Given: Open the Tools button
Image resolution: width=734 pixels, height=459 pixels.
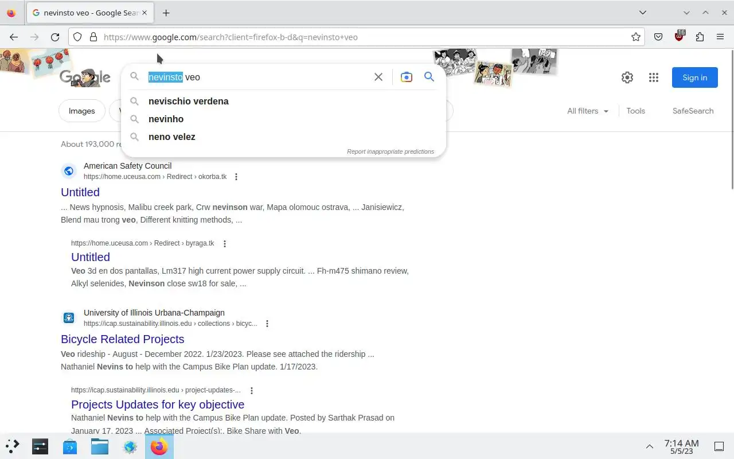Looking at the screenshot, I should click(x=635, y=111).
